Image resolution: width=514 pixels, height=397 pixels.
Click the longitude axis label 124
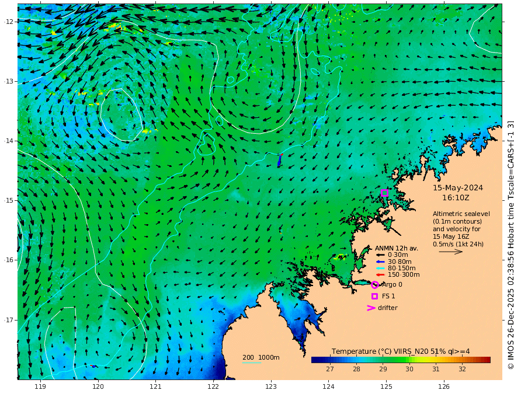328,387
